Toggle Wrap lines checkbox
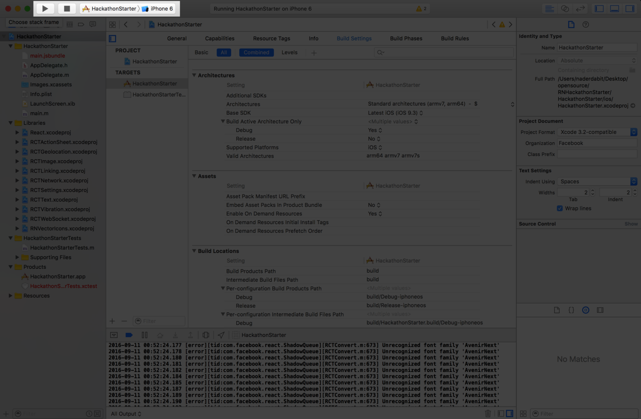 click(559, 209)
